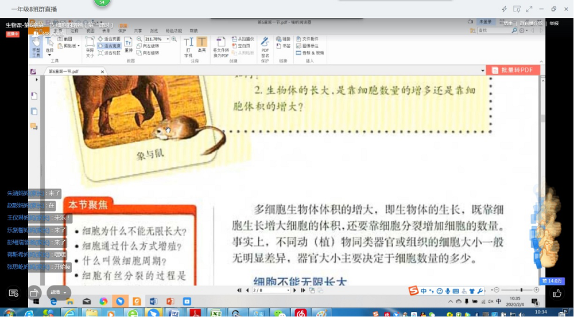Open the Share (共享) ribbon tab
This screenshot has width=574, height=317.
(x=138, y=31)
